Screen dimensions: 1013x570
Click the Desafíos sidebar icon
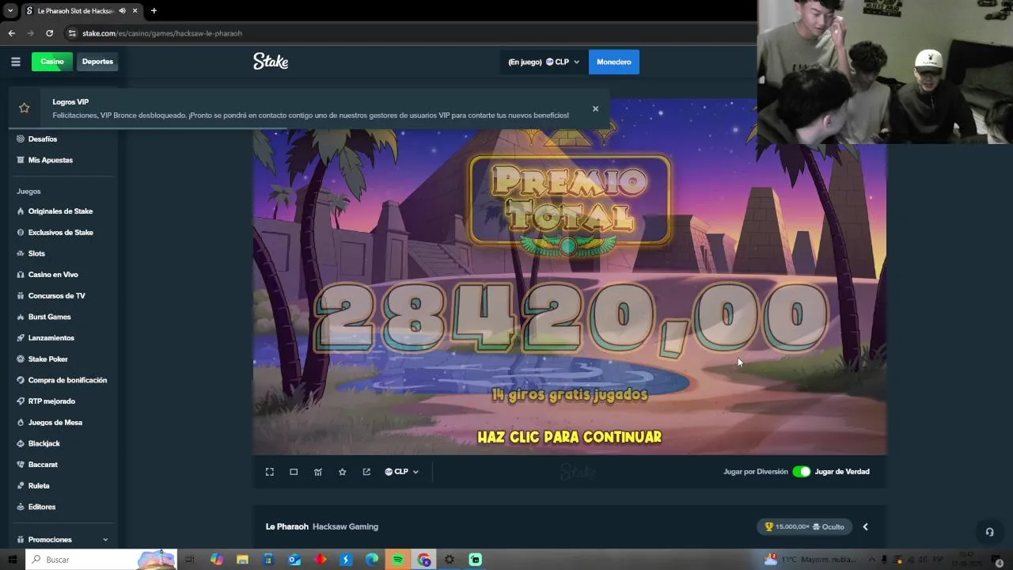[21, 139]
